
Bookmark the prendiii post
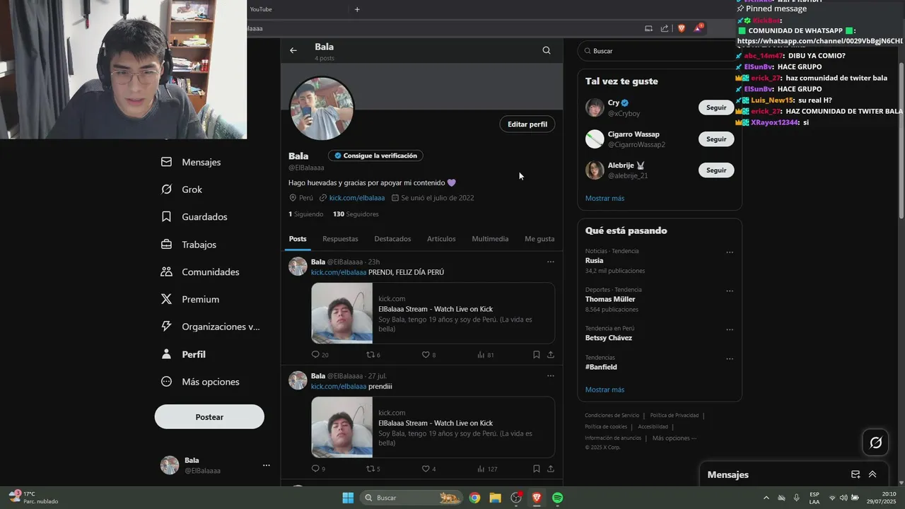tap(536, 469)
